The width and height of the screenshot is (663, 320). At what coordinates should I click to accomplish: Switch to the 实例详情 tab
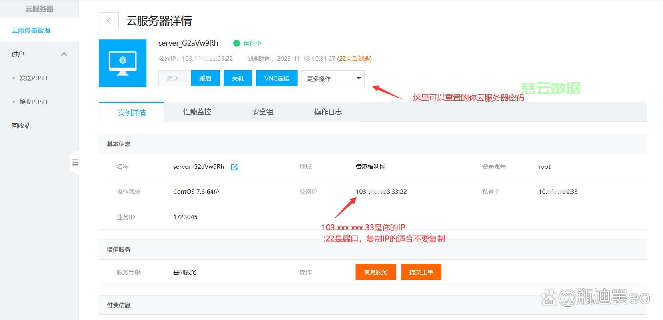[x=132, y=112]
